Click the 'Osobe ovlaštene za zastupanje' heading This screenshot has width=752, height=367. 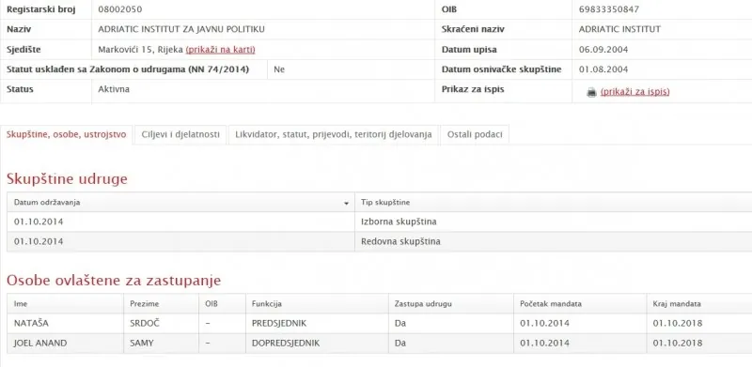[114, 281]
